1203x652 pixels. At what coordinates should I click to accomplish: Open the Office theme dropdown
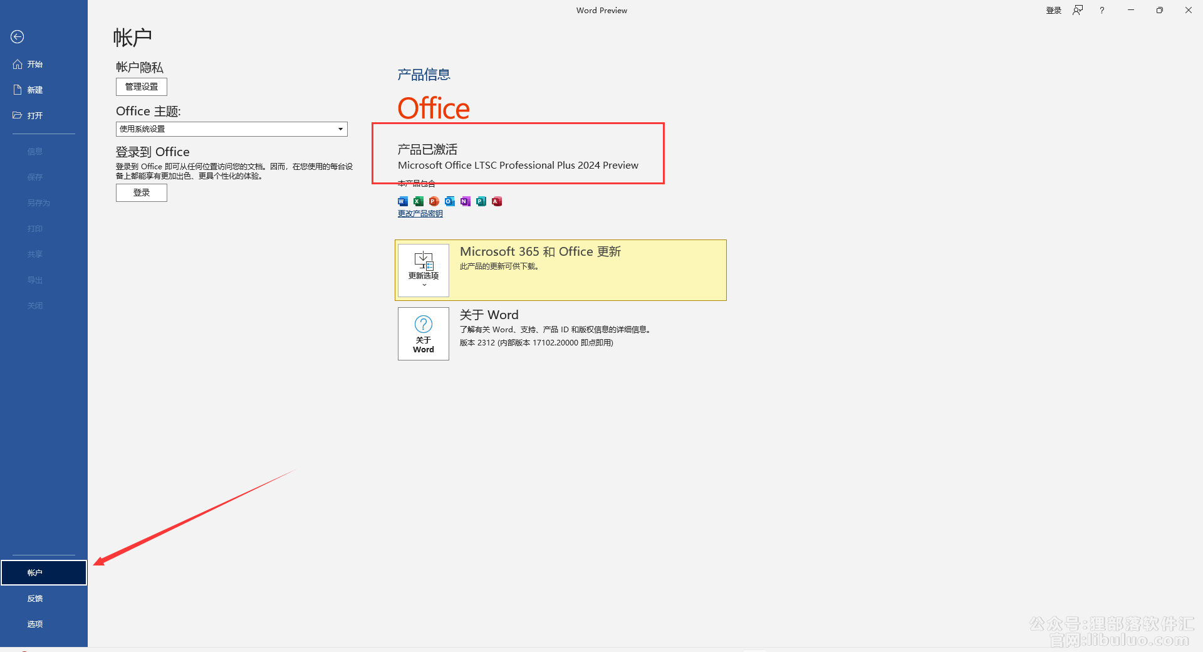point(340,129)
